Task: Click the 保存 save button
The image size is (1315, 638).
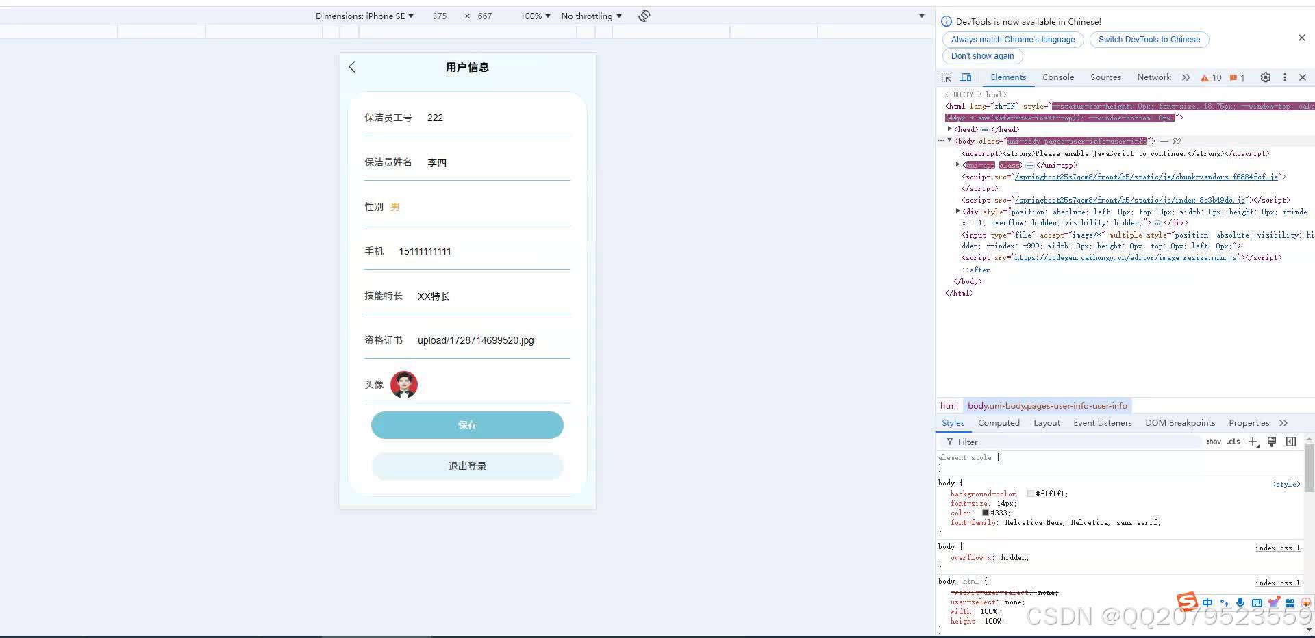Action: (467, 425)
